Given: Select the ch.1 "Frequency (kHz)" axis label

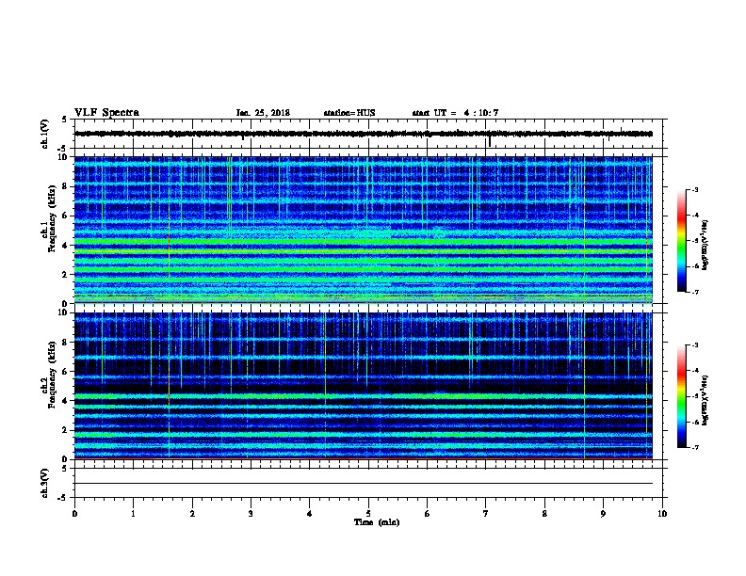Looking at the screenshot, I should 52,218.
